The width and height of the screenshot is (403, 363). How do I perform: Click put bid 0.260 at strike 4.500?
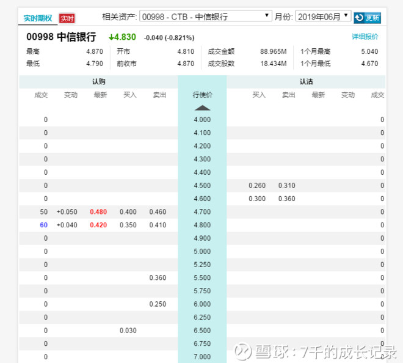click(257, 186)
